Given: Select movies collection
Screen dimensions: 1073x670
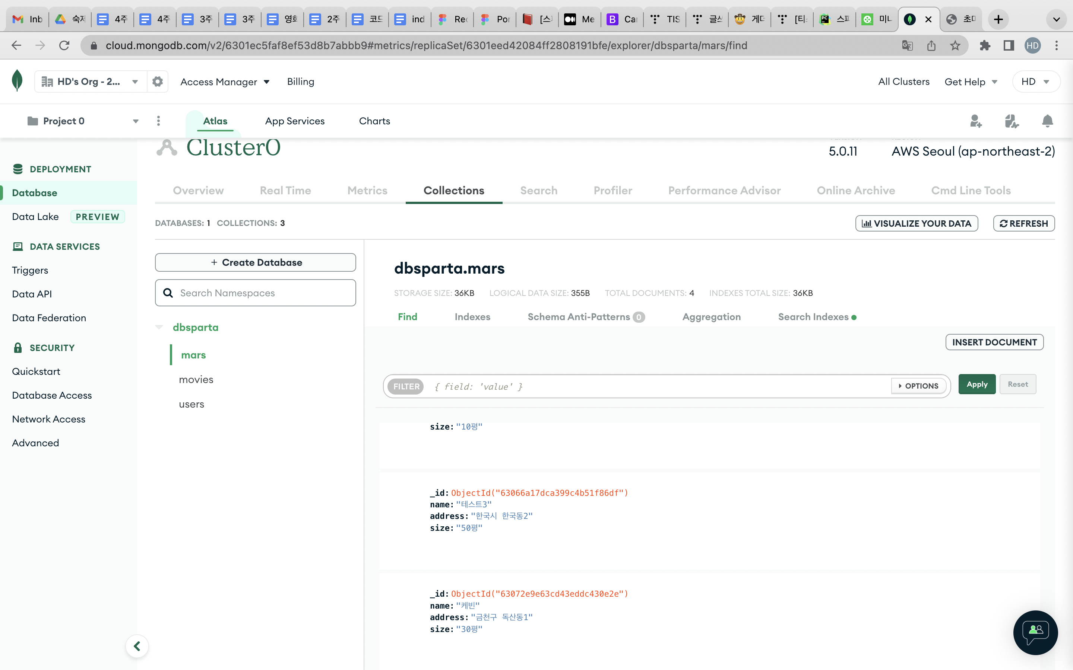Looking at the screenshot, I should point(196,380).
